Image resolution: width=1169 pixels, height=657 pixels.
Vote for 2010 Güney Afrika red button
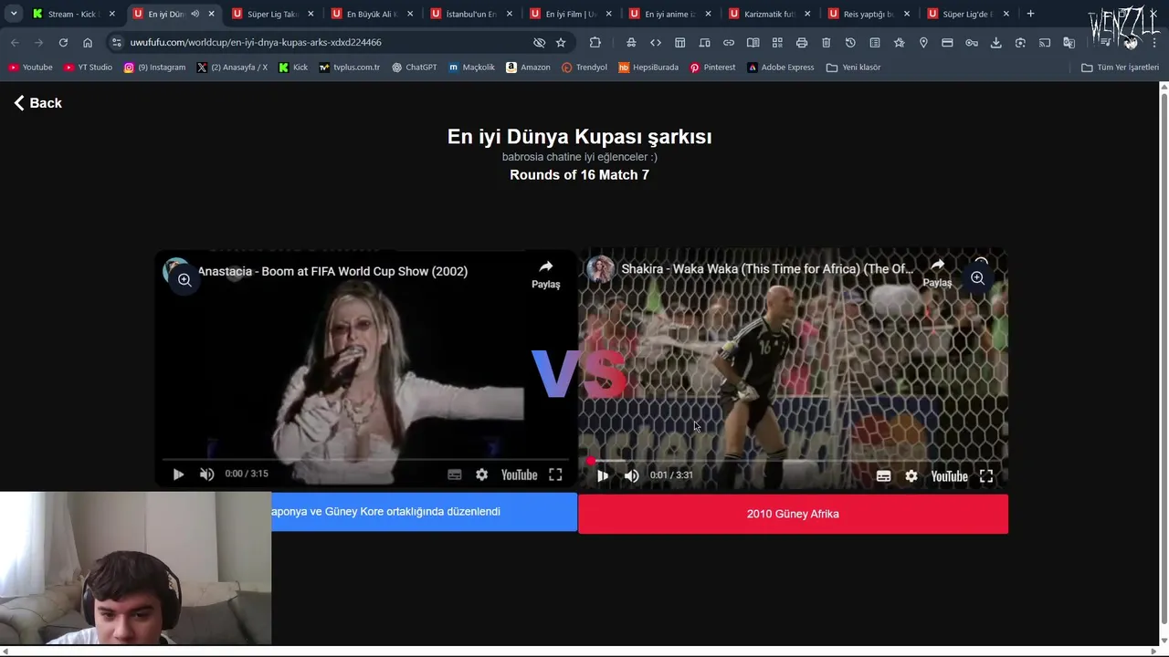[793, 514]
